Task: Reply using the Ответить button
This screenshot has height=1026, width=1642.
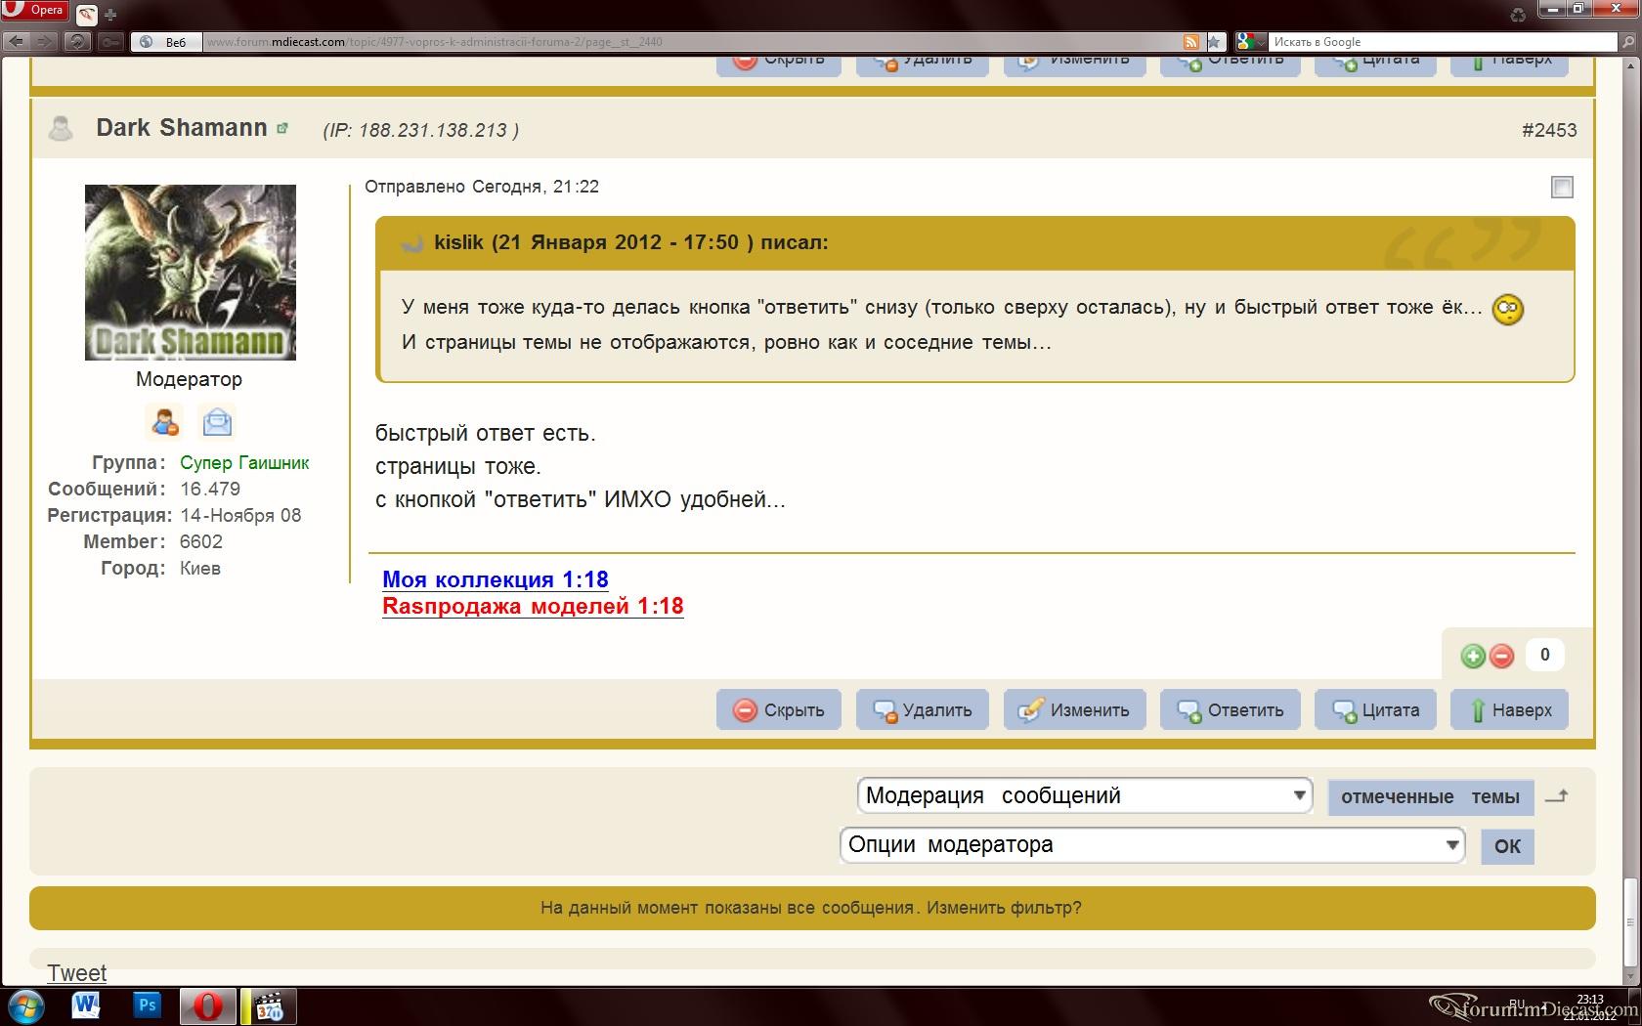Action: (1230, 709)
